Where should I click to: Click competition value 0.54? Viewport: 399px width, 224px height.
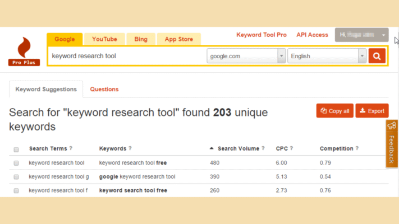pos(325,176)
